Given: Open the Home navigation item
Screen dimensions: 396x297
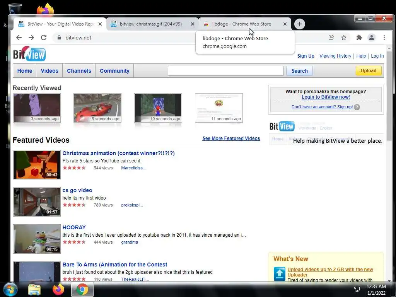Looking at the screenshot, I should coord(25,71).
